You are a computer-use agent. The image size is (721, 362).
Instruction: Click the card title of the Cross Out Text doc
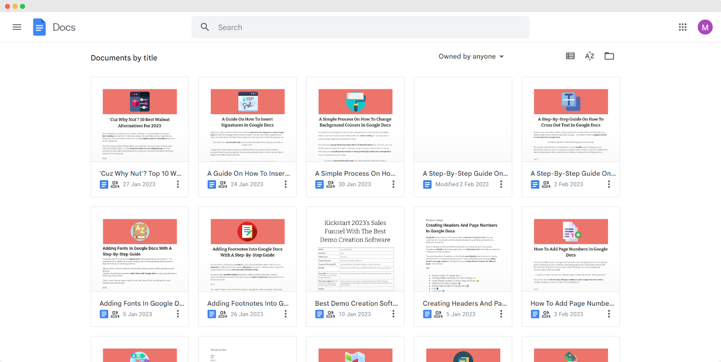[x=573, y=174]
